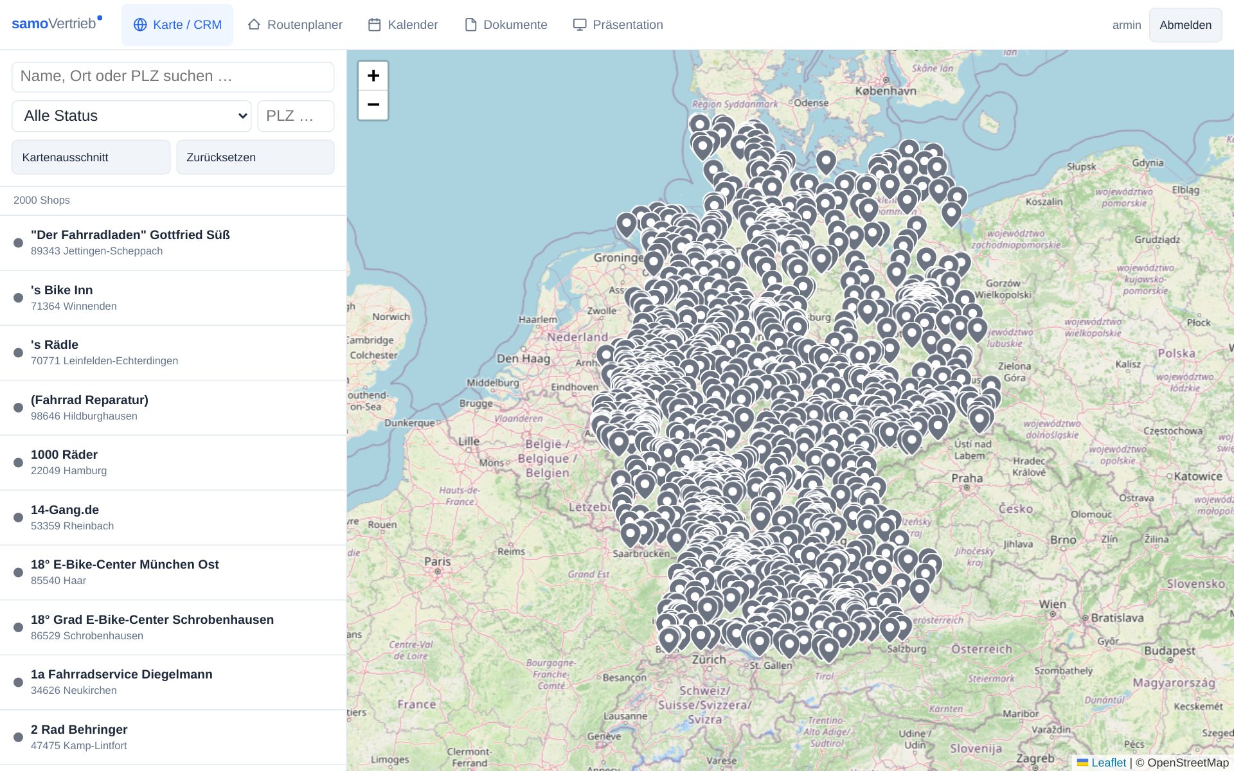Zoom out the map with the minus button

click(373, 105)
